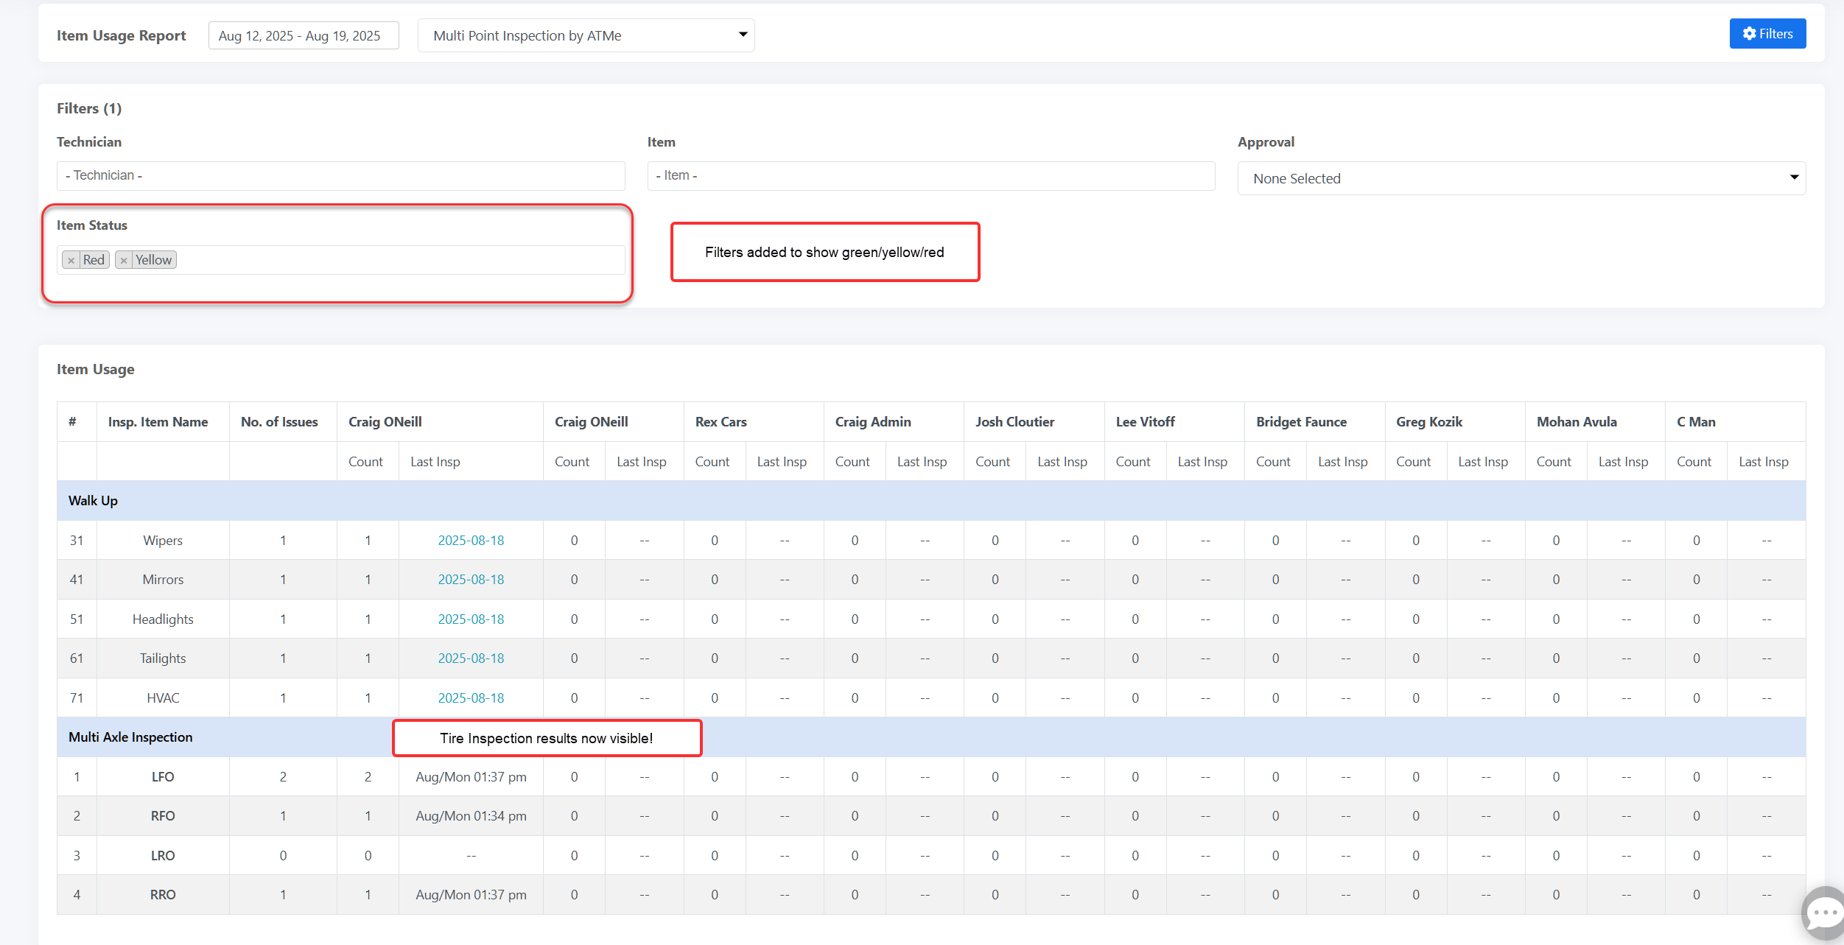Click the Wipers item name
This screenshot has height=945, width=1844.
[x=163, y=540]
